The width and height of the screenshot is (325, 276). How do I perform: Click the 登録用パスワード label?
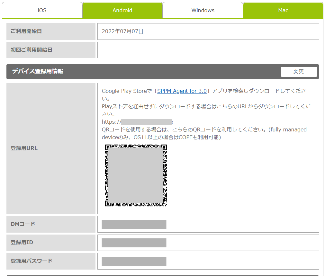32,261
